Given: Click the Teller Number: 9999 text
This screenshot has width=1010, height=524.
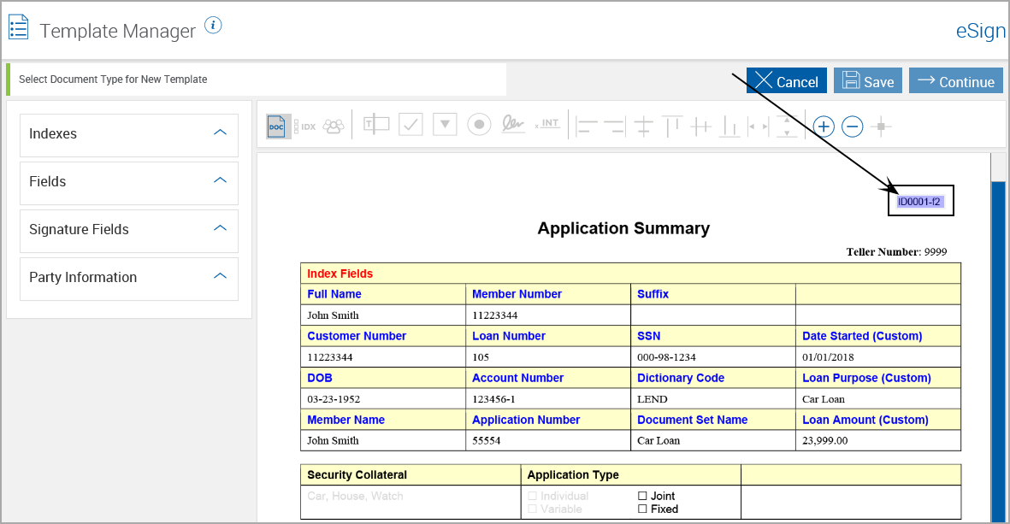Looking at the screenshot, I should (x=896, y=251).
